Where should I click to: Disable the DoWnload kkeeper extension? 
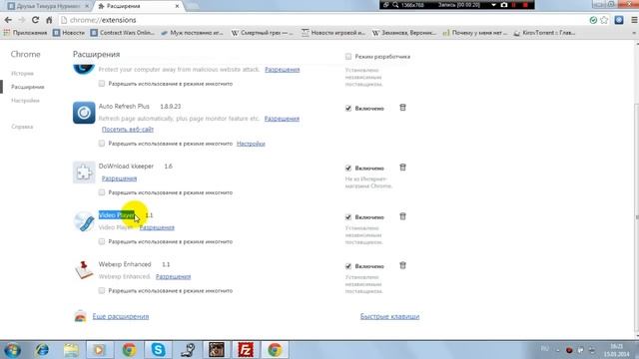(x=348, y=169)
